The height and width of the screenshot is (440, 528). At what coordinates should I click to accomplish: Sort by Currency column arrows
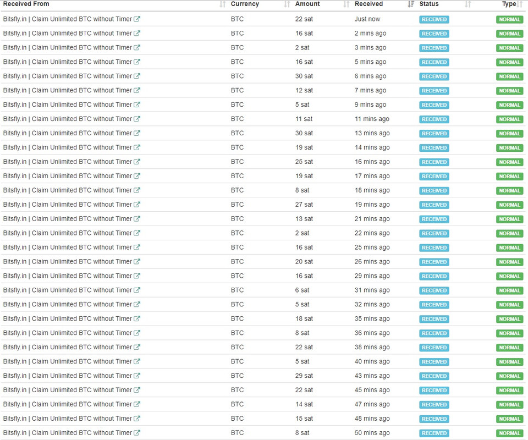287,4
